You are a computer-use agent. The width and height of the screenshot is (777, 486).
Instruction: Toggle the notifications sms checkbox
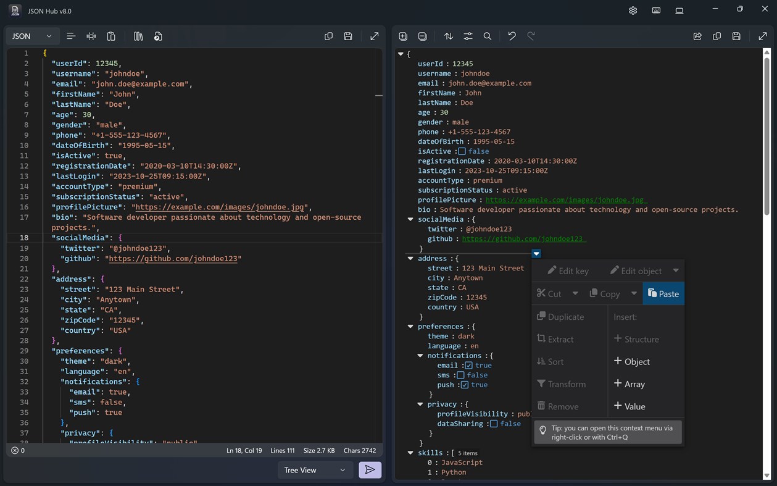(460, 375)
